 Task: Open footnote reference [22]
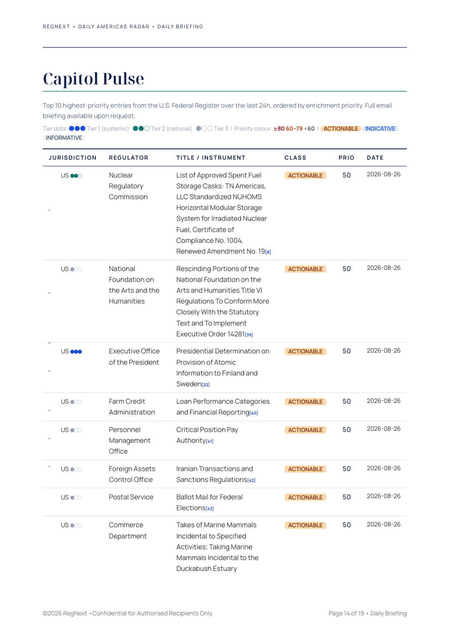(x=206, y=385)
